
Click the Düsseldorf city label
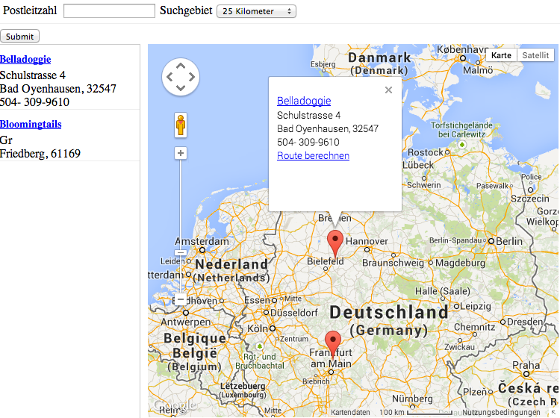coord(294,313)
